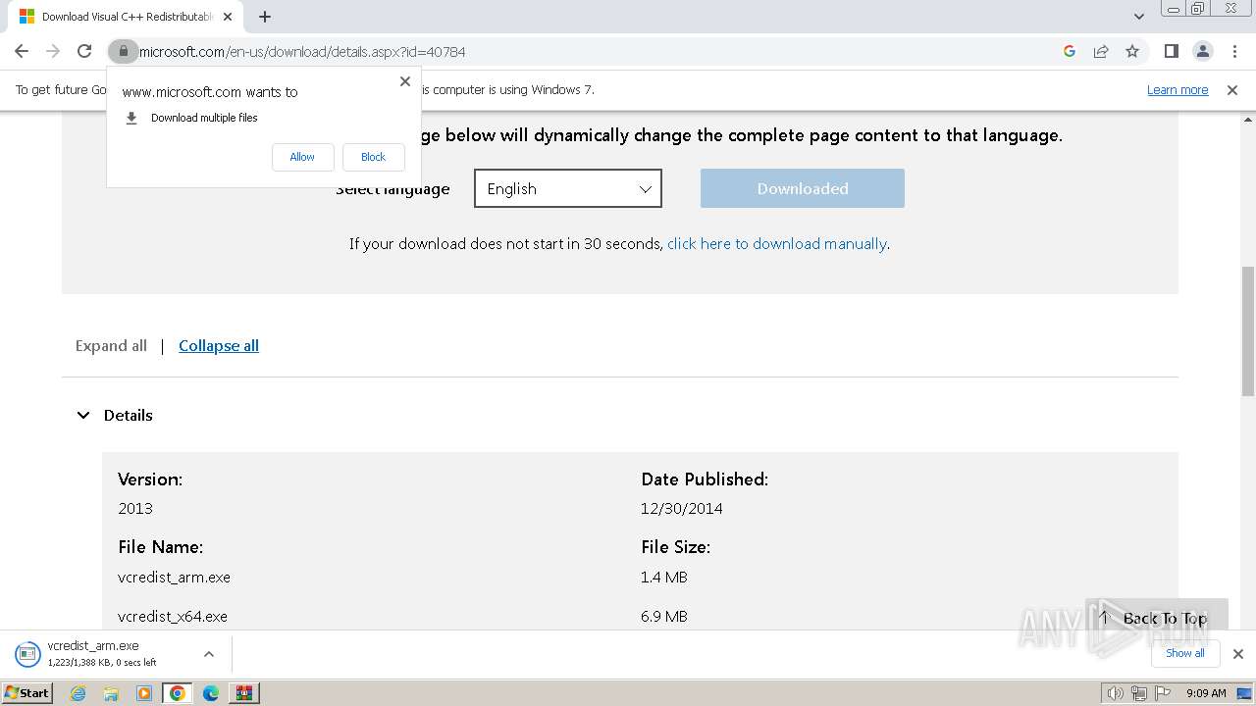This screenshot has width=1256, height=706.
Task: Bookmark this page with the star icon
Action: coord(1132,51)
